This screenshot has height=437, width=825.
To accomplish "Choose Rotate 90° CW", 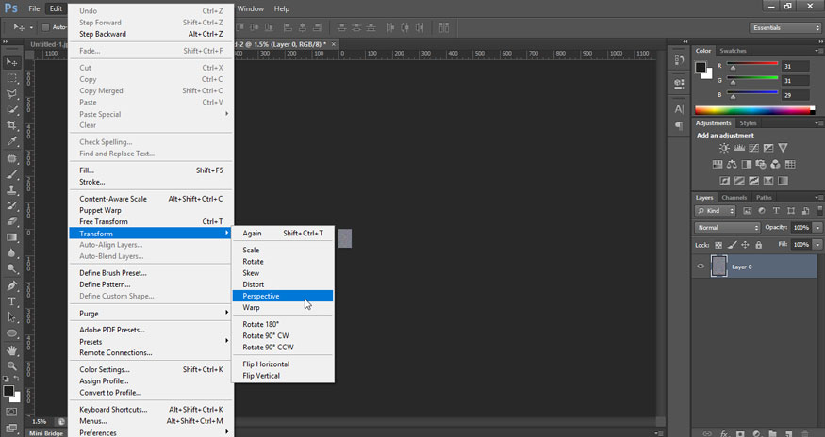I will [x=283, y=335].
